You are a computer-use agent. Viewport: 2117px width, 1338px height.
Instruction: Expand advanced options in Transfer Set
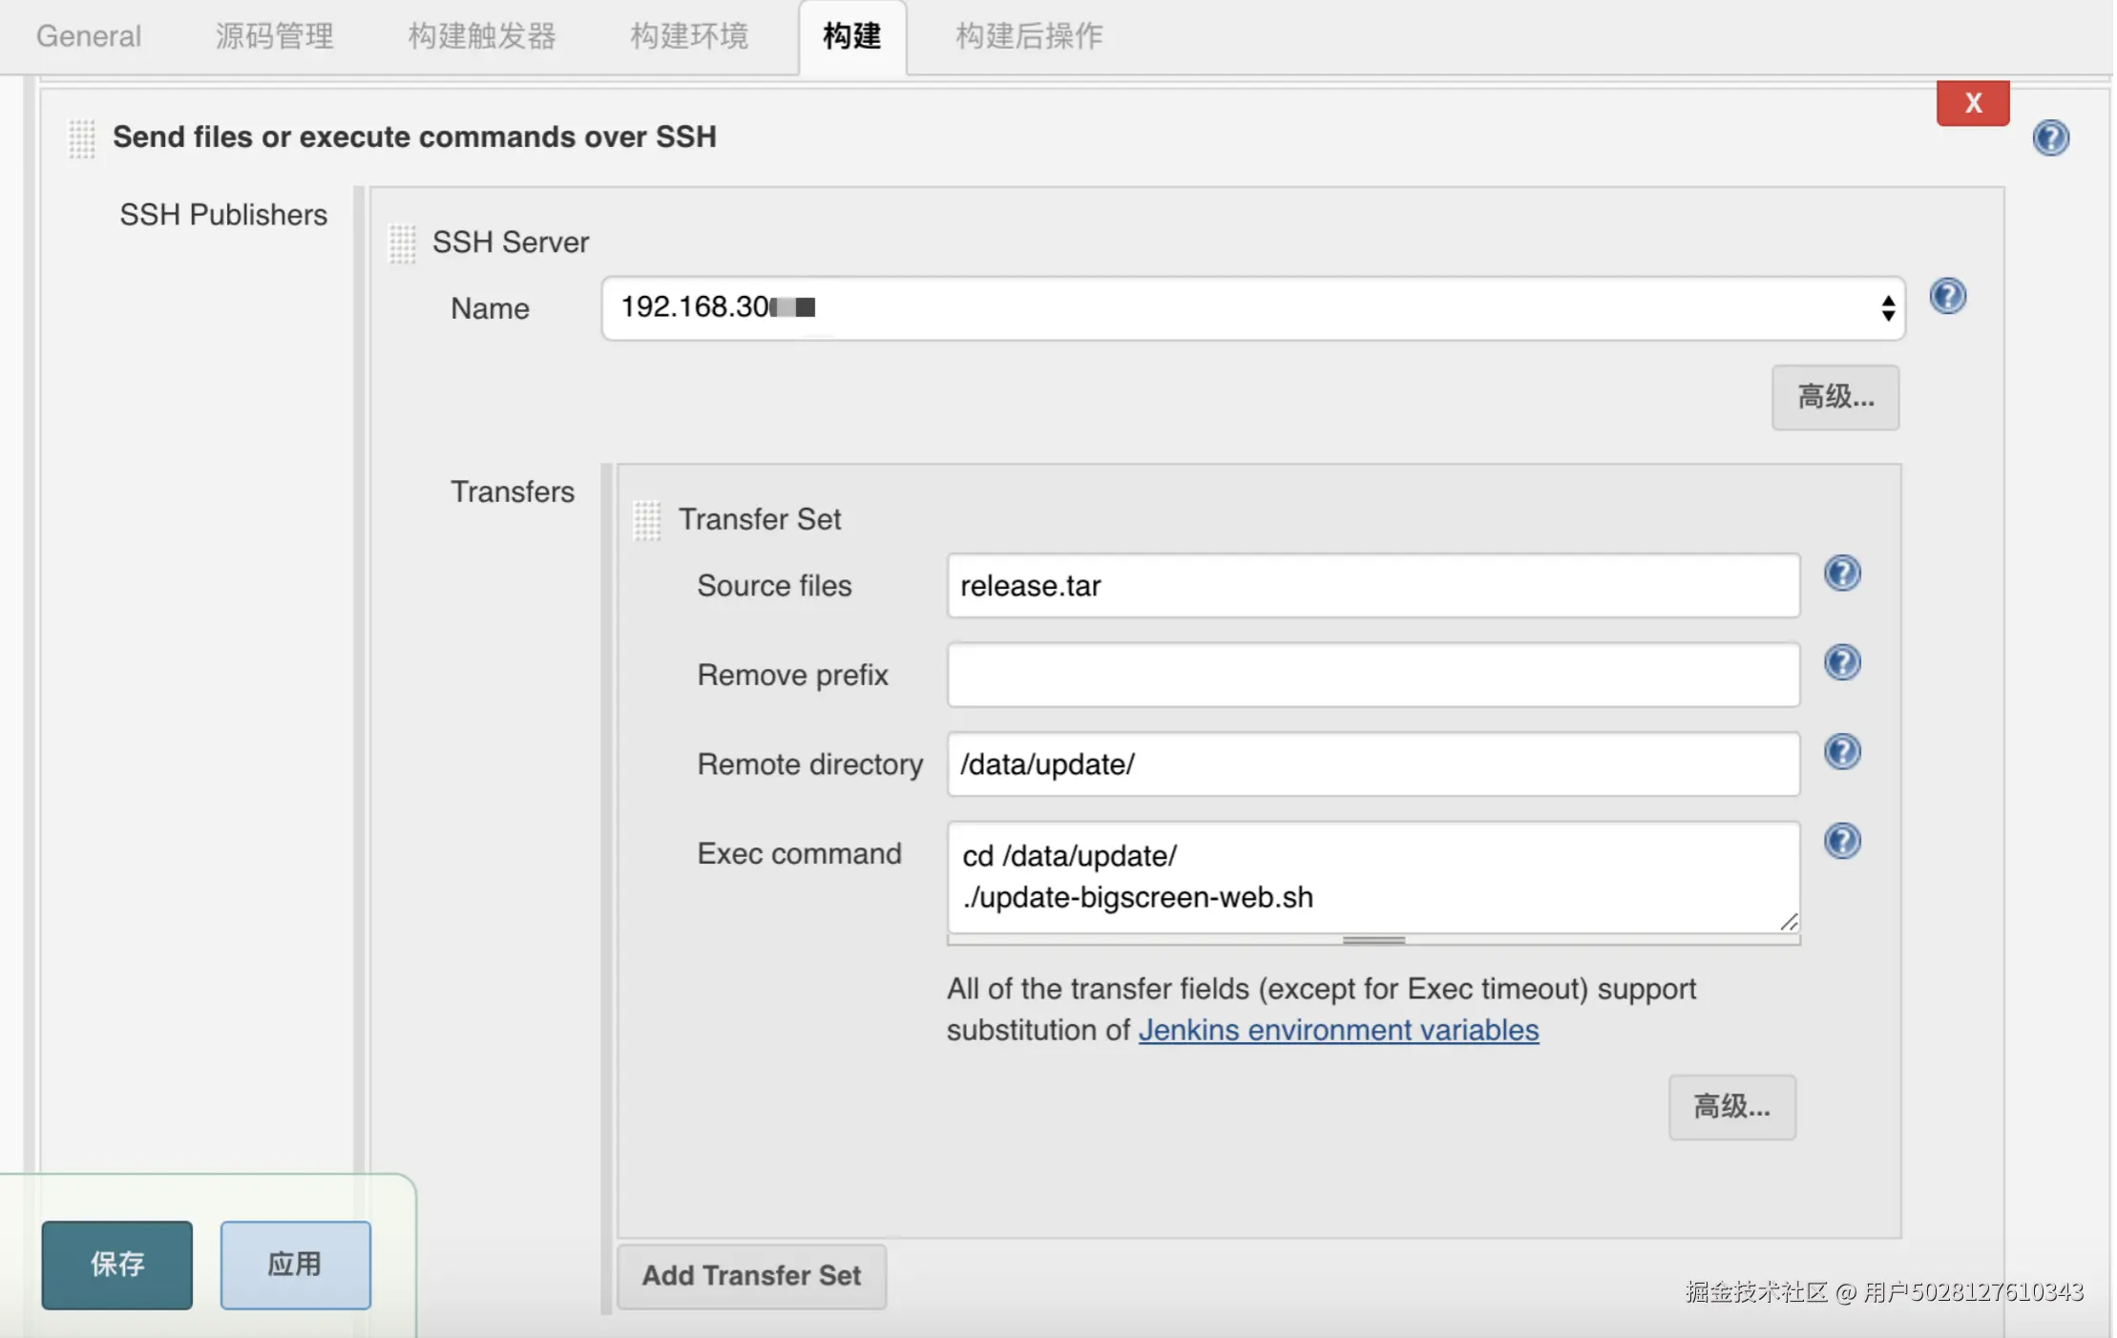[1731, 1107]
